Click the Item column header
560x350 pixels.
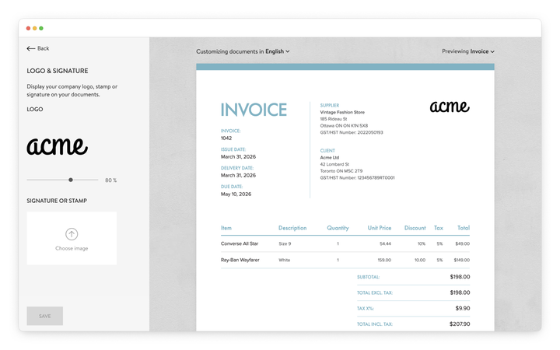point(226,228)
